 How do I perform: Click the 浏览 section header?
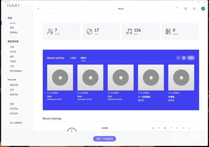[10, 18]
